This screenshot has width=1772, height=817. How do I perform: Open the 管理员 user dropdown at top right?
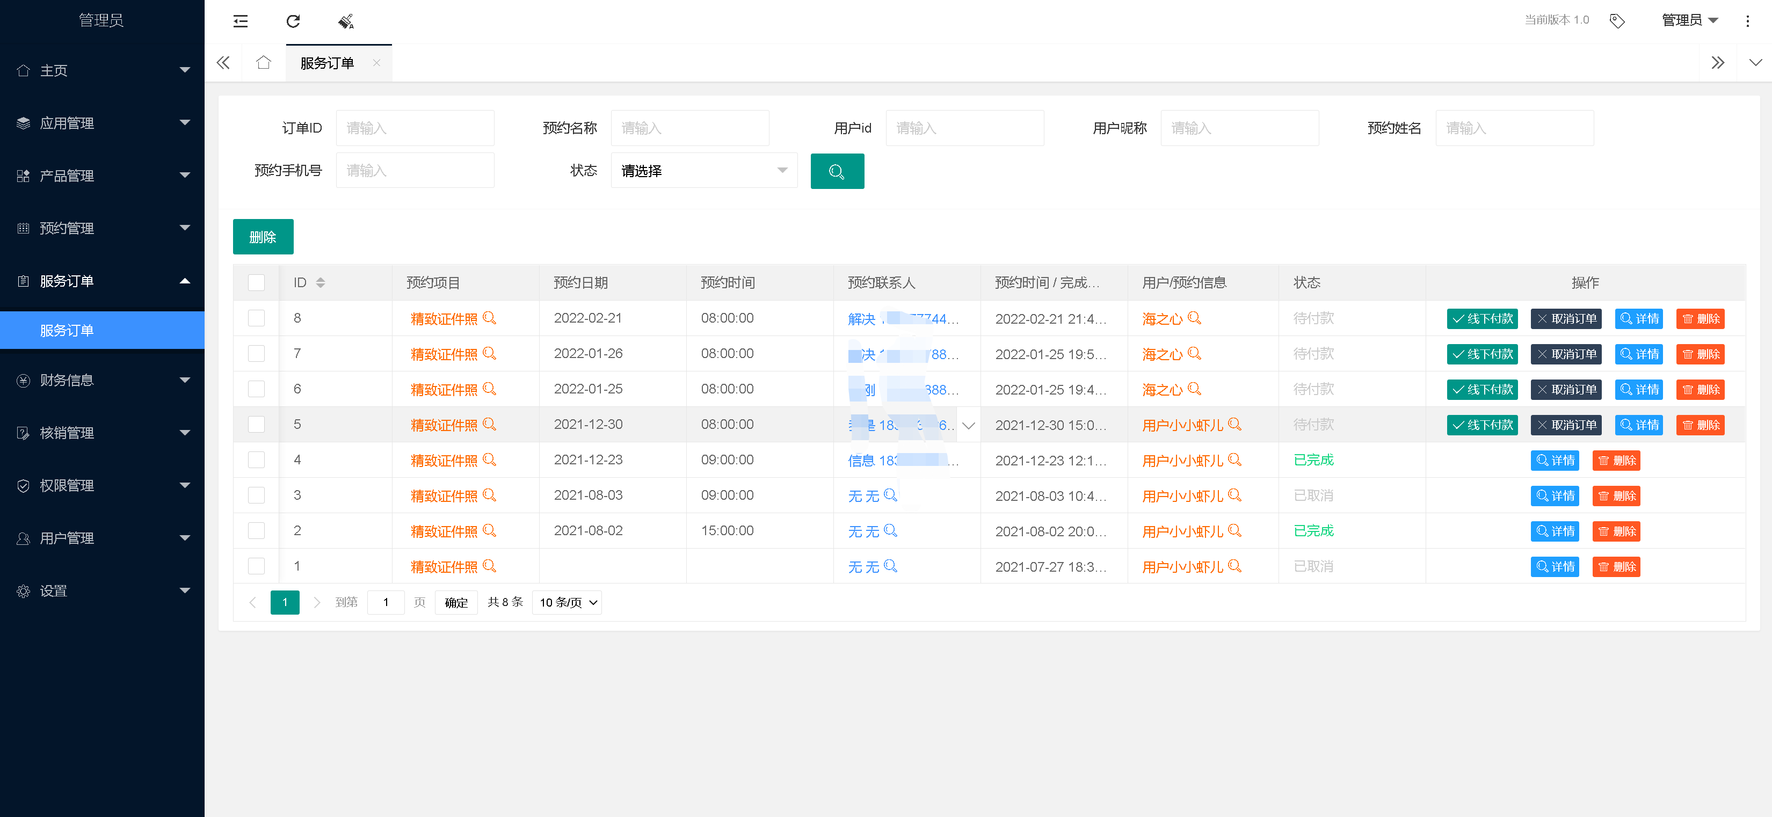point(1690,20)
